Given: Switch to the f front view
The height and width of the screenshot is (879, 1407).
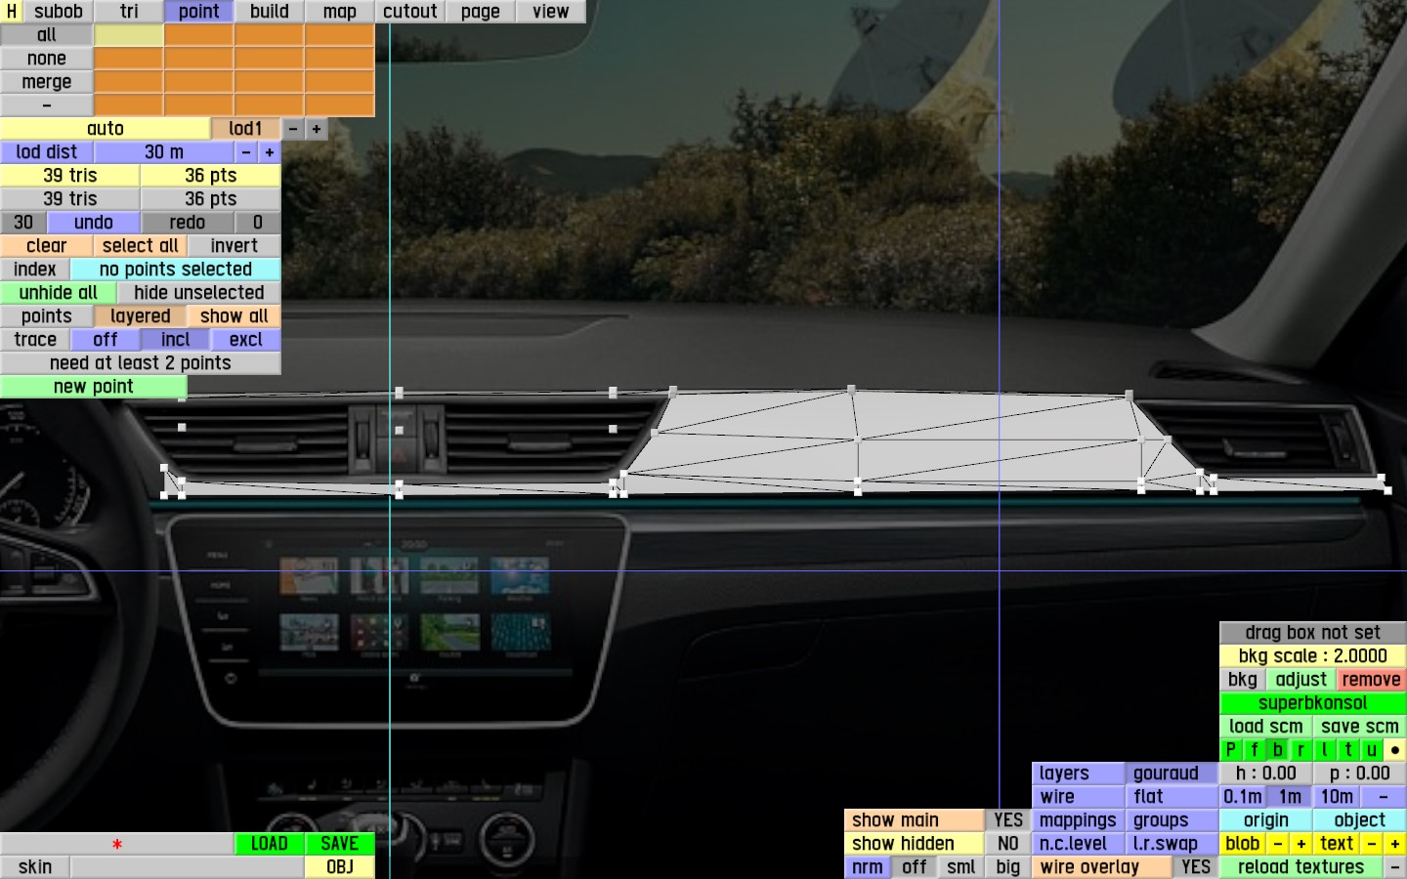Looking at the screenshot, I should click(1255, 750).
